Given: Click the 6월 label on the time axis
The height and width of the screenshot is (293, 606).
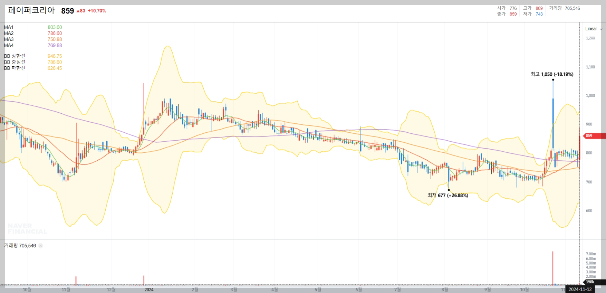Looking at the screenshot, I should (x=359, y=290).
